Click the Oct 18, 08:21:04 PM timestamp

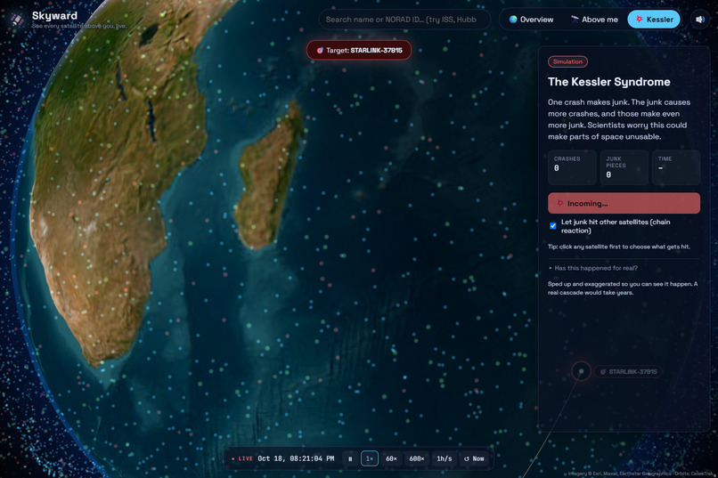tap(296, 458)
